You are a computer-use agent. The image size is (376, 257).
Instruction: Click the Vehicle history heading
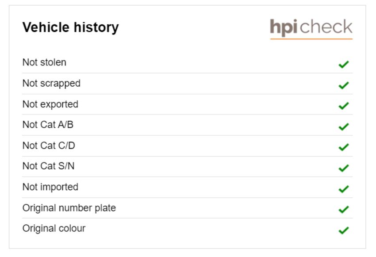point(70,27)
